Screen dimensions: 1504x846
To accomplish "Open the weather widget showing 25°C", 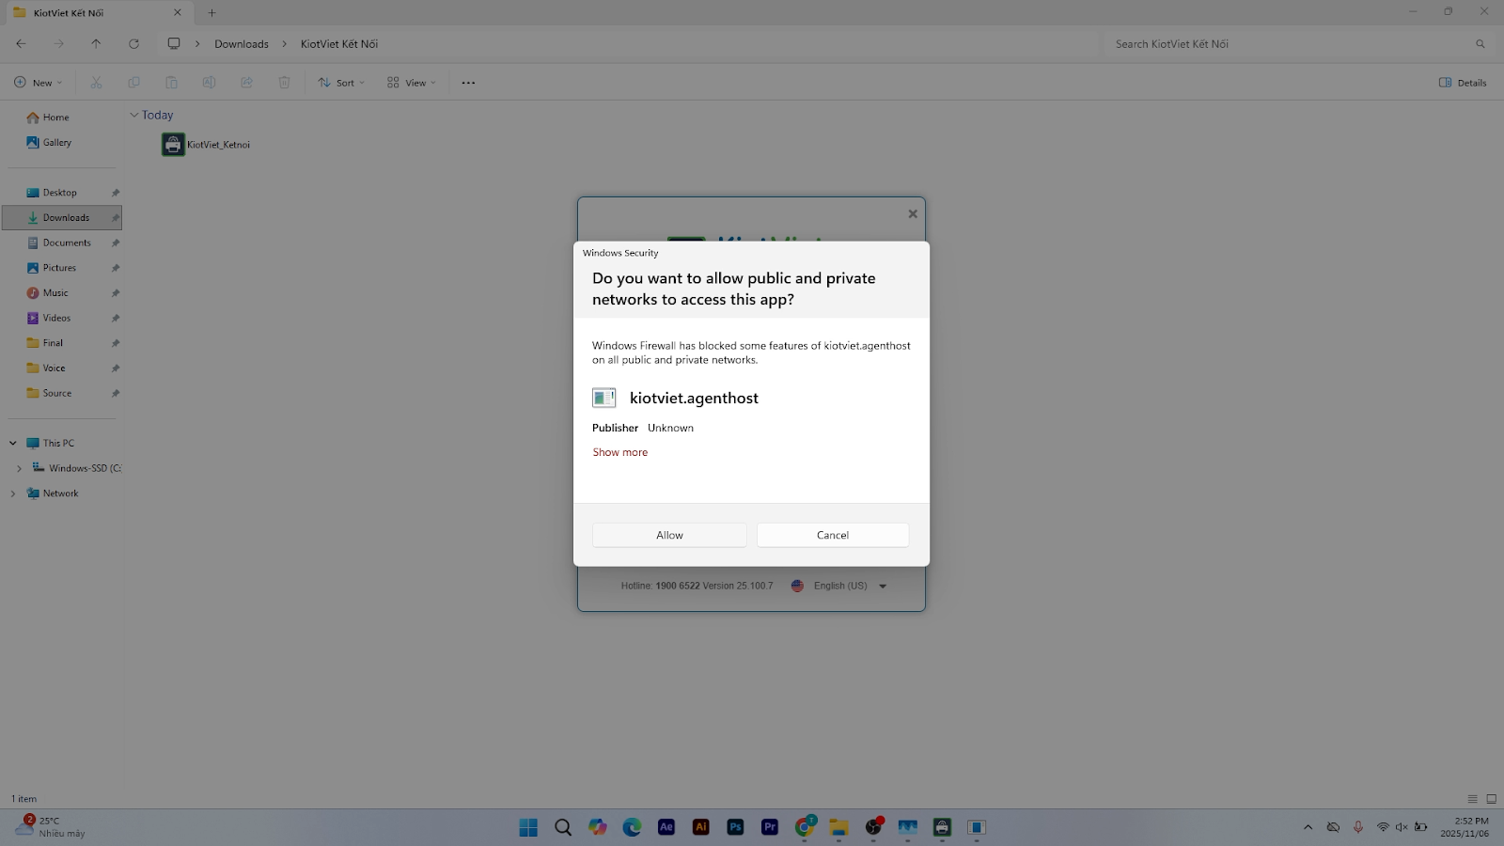I will [50, 827].
